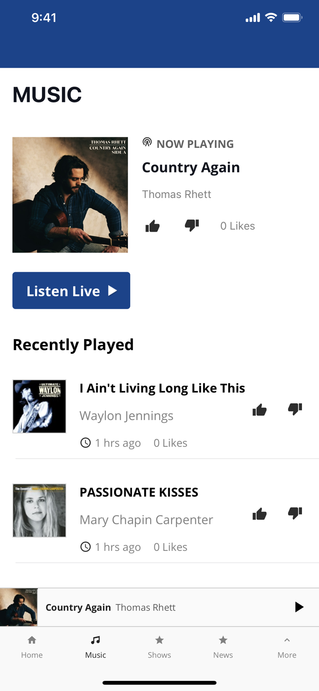Select the Mary Chapin Carpenter album art
This screenshot has width=319, height=691.
coord(39,510)
